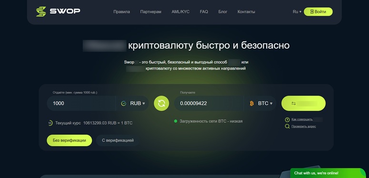Image resolution: width=369 pixels, height=178 pixels.
Task: Open the "Правила" menu item
Action: pyautogui.click(x=122, y=12)
